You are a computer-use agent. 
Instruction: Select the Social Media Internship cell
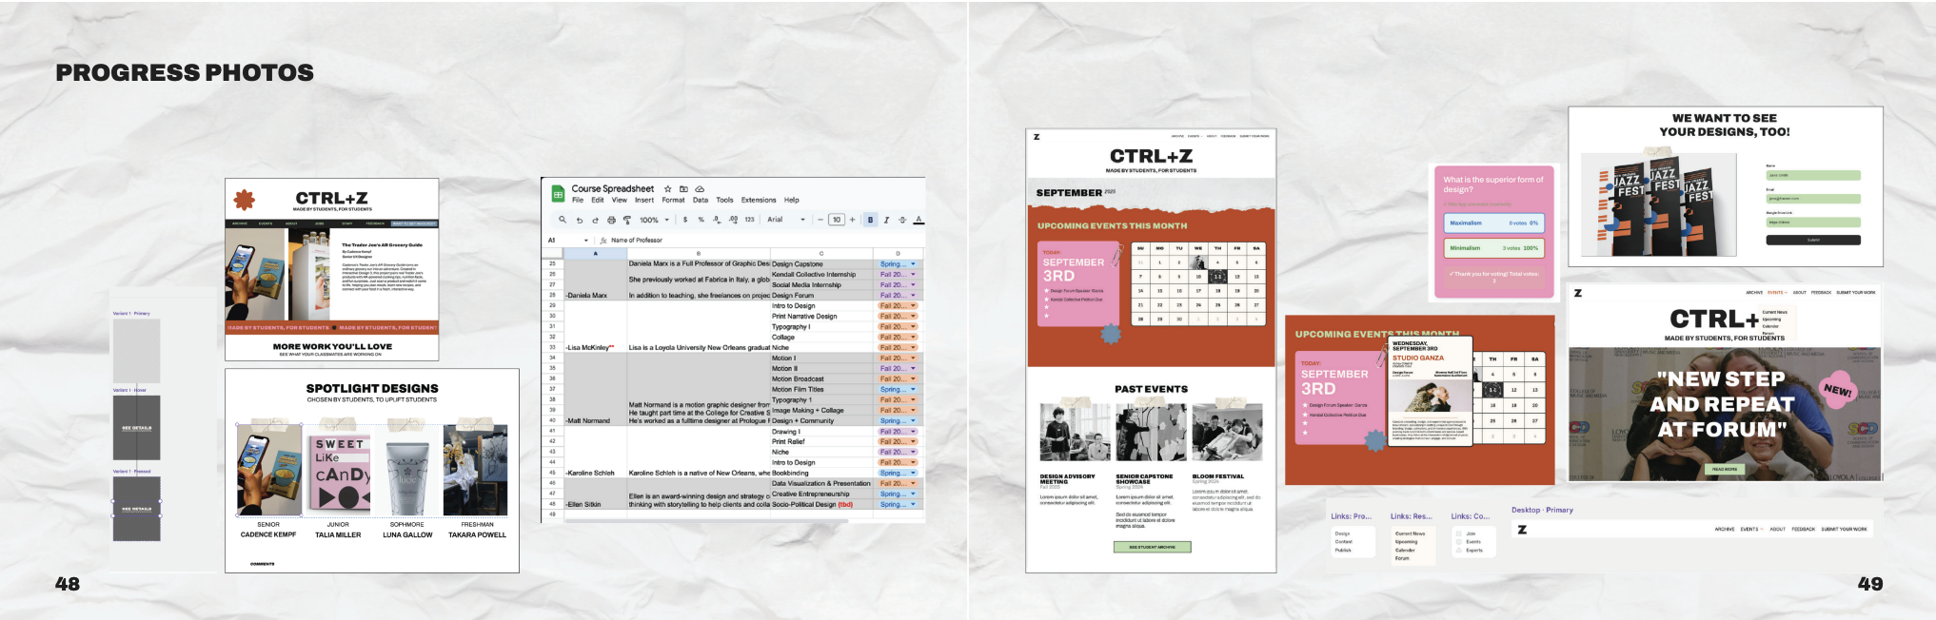coord(821,285)
